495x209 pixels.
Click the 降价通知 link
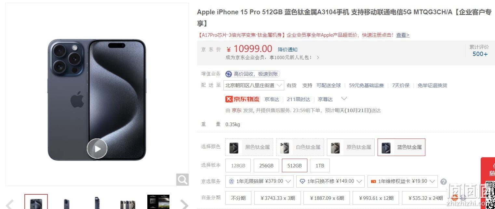[x=288, y=49]
